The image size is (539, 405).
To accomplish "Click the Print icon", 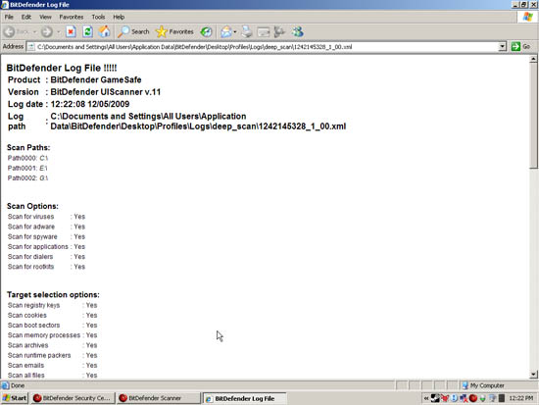I will pyautogui.click(x=246, y=32).
